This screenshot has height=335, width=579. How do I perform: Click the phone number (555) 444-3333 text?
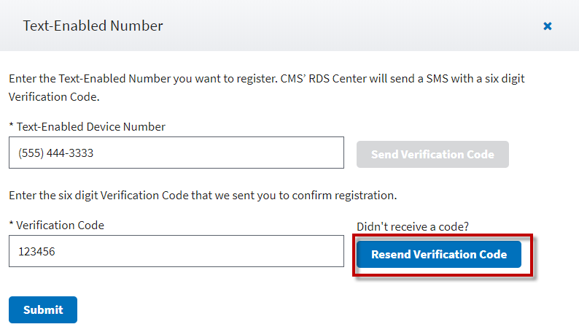tap(56, 154)
